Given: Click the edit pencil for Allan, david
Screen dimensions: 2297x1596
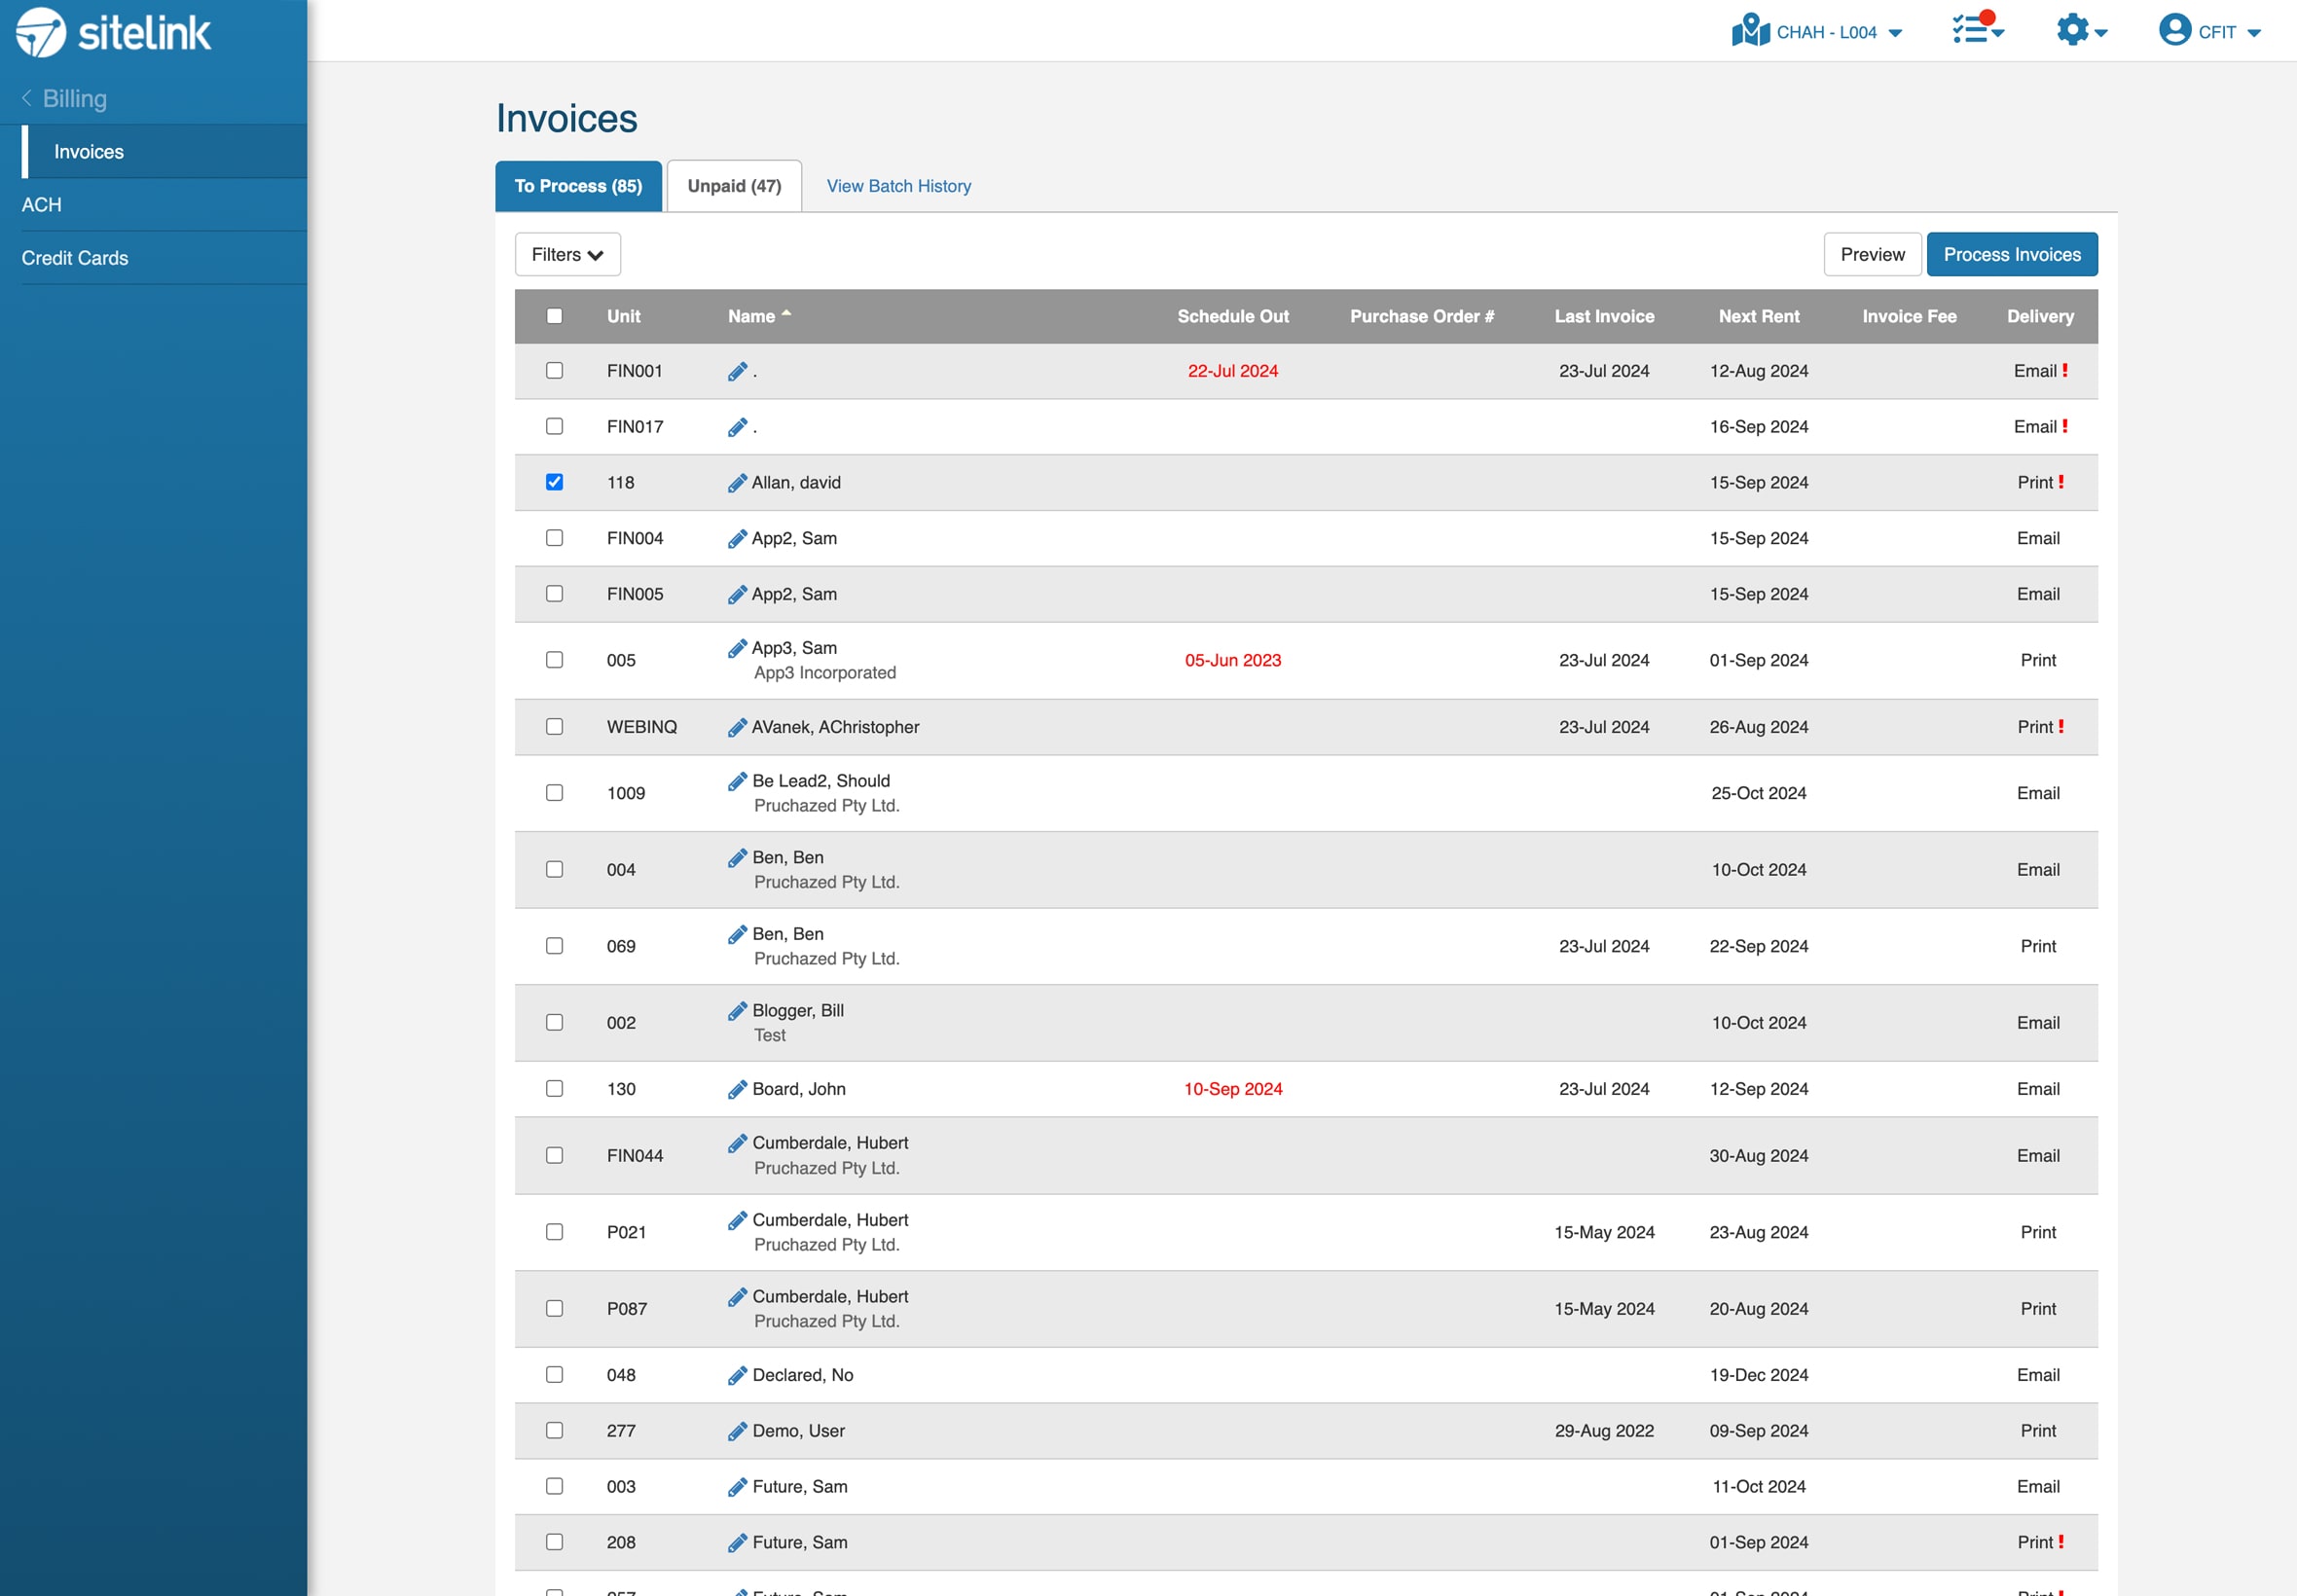Looking at the screenshot, I should 737,483.
